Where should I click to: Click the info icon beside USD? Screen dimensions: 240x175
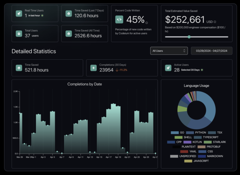point(215,22)
